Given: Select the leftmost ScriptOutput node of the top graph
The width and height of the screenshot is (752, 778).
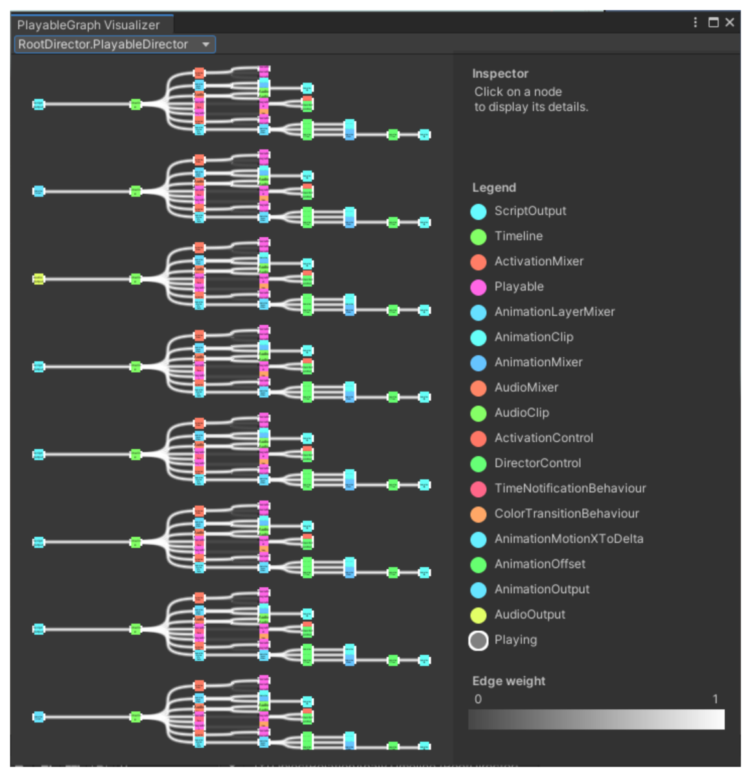Looking at the screenshot, I should pyautogui.click(x=38, y=104).
